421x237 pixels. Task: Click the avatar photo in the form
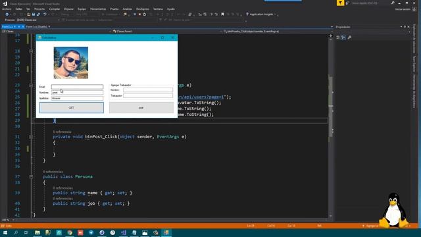pos(71,63)
